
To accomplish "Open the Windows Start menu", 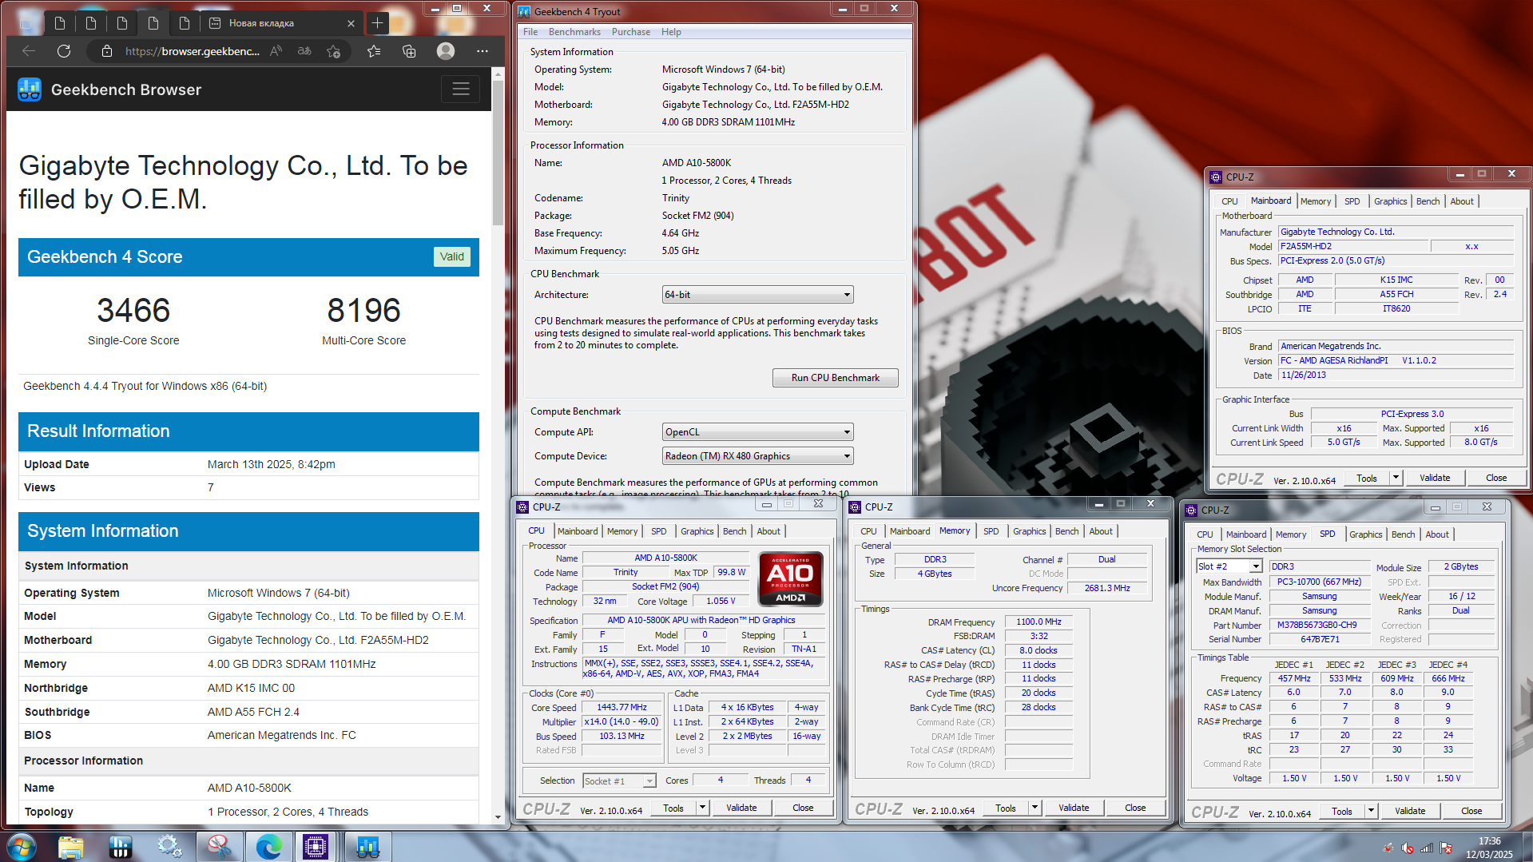I will tap(21, 846).
